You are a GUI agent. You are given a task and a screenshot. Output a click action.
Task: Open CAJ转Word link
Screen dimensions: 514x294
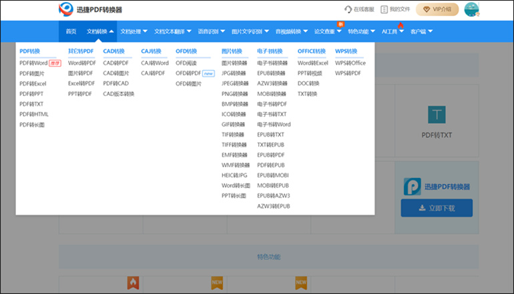click(x=155, y=63)
